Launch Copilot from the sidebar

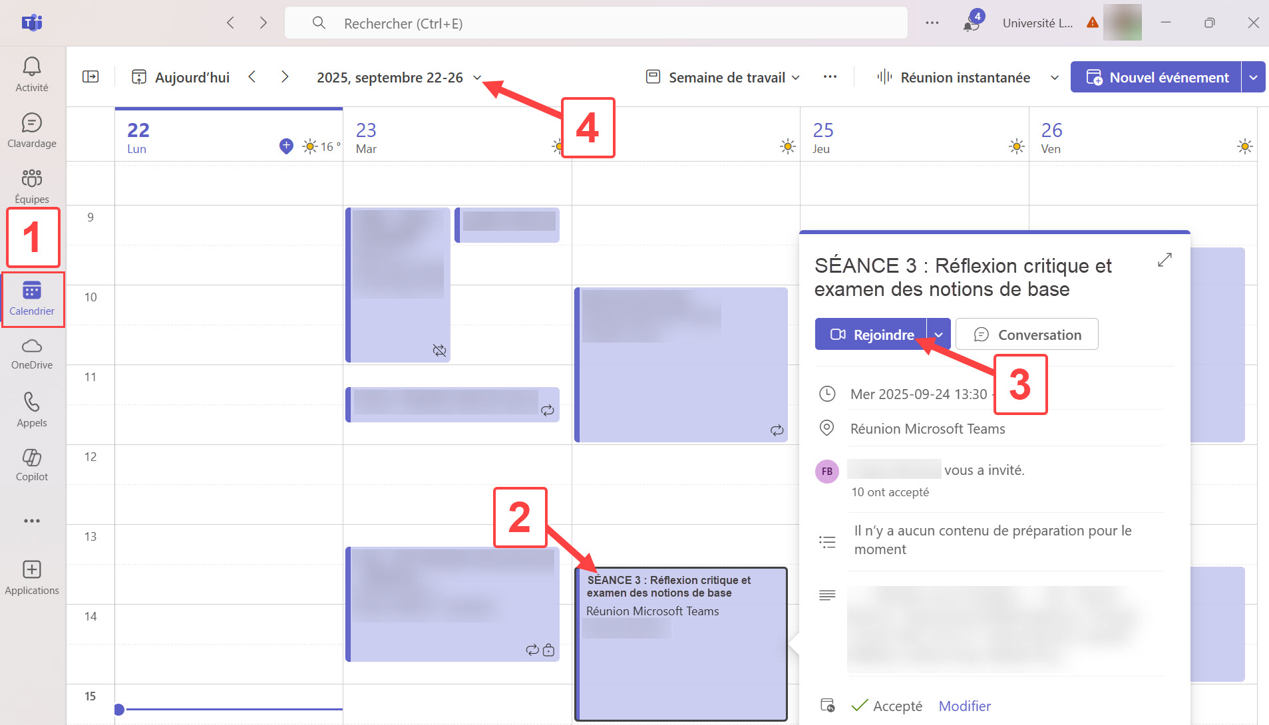(32, 465)
